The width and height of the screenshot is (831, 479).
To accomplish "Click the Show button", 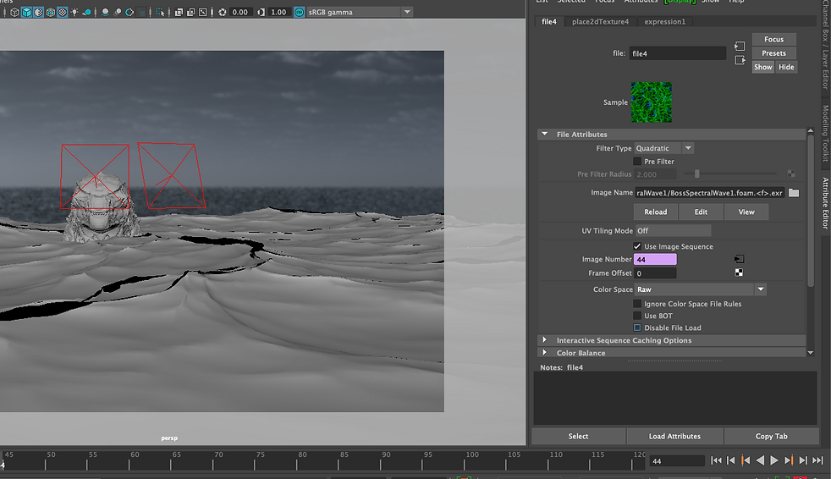I will (763, 67).
